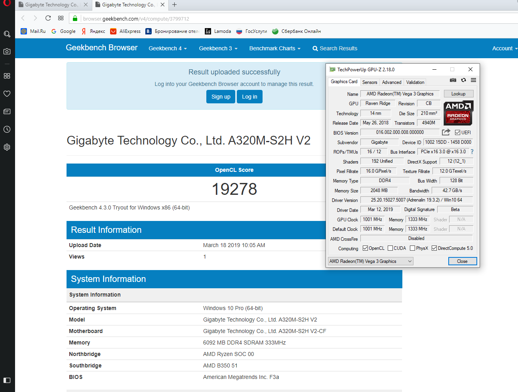Open personal news icon in sidebar

(7, 112)
